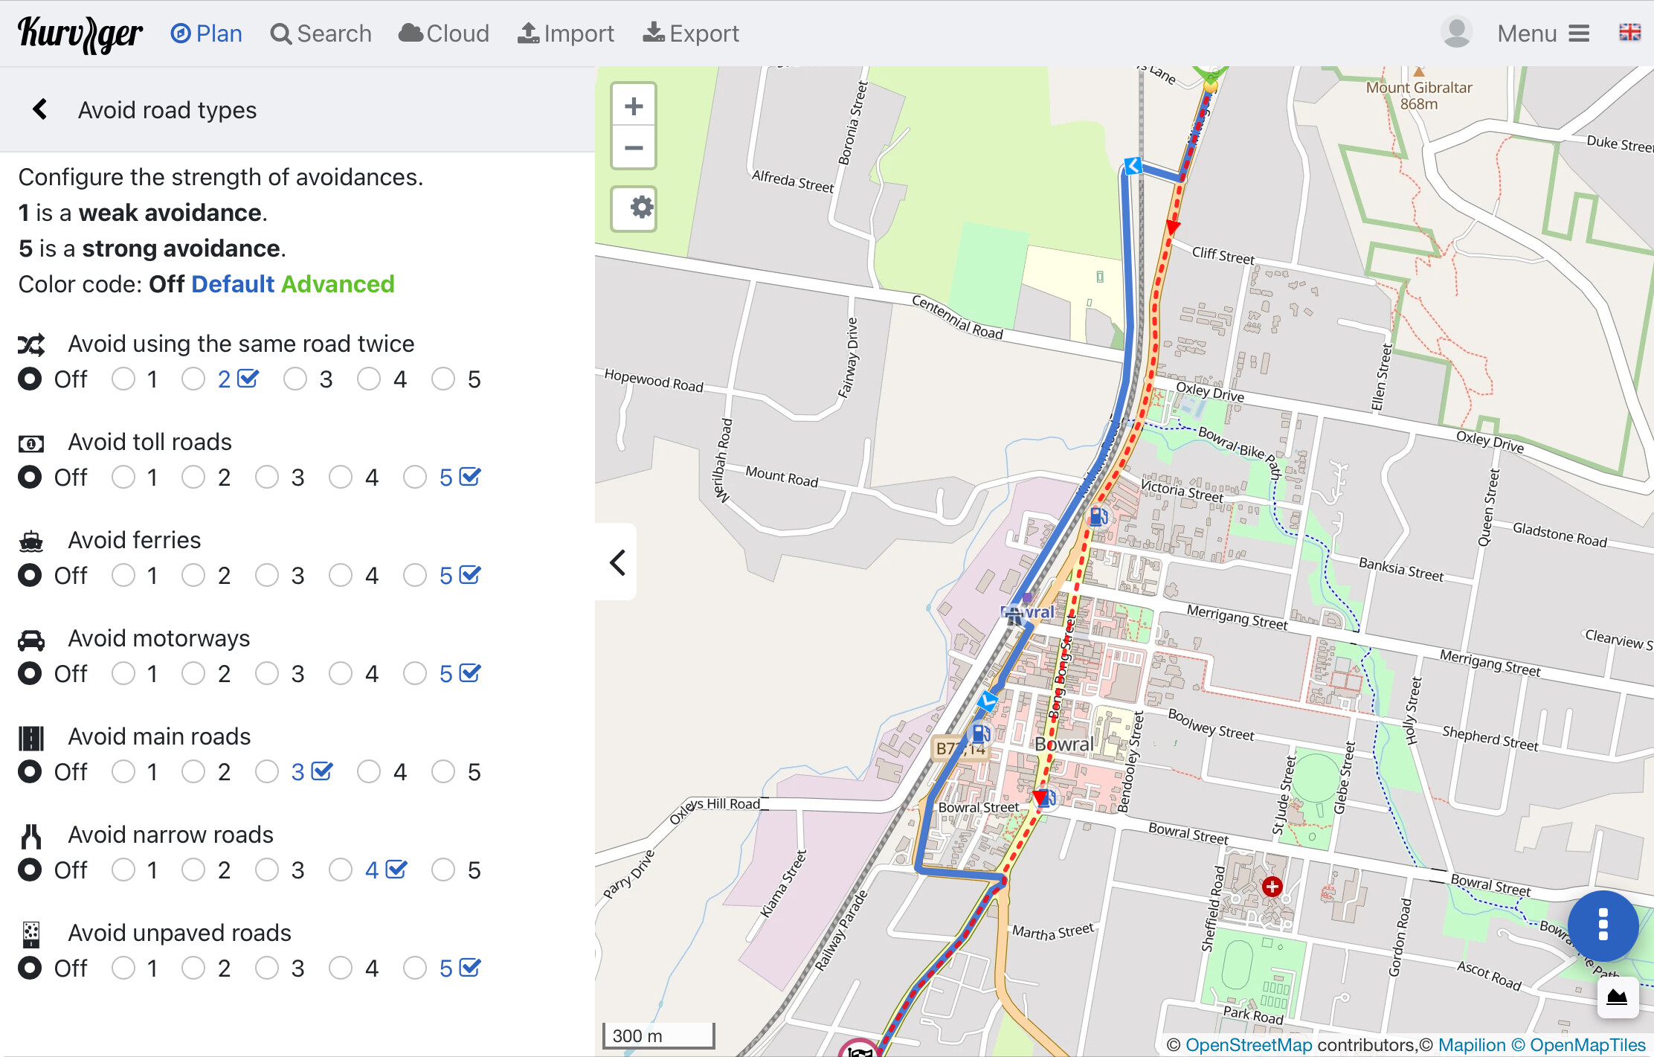Open the OpenStreetMap attribution link

click(1249, 1044)
